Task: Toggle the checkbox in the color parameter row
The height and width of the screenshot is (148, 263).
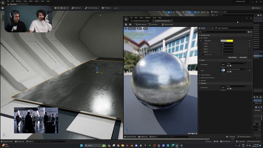Action: [203, 41]
